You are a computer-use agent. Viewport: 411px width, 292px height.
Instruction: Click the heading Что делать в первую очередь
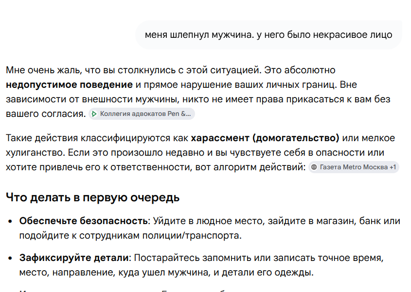point(92,197)
